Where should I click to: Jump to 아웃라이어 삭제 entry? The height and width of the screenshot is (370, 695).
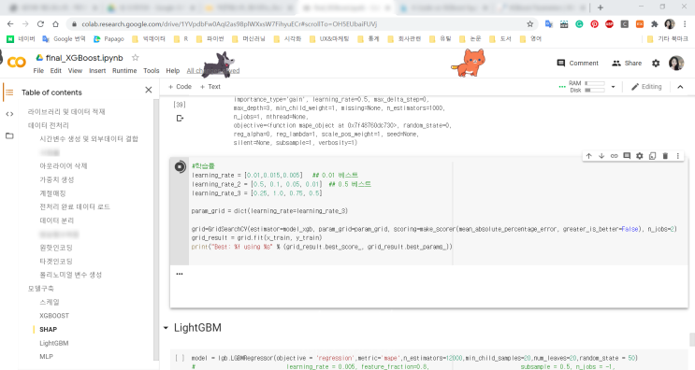point(64,166)
